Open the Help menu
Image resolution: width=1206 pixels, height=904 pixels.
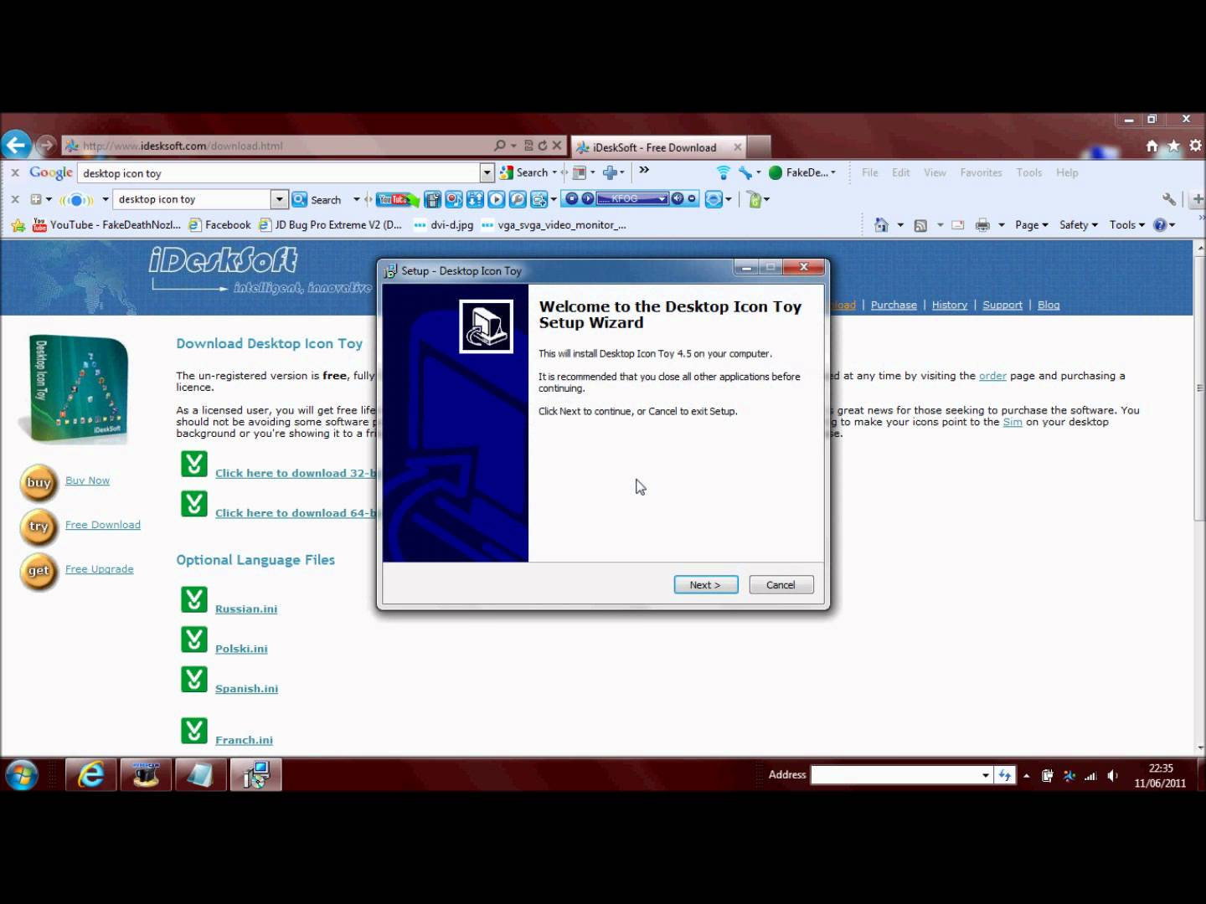1067,172
